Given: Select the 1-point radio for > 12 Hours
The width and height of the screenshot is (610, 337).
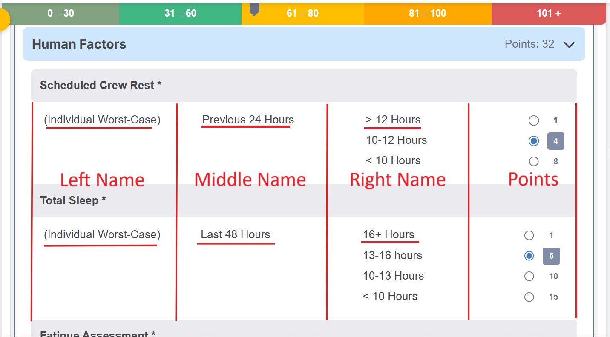Looking at the screenshot, I should pyautogui.click(x=534, y=120).
